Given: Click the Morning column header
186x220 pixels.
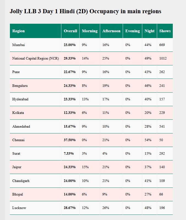Looking at the screenshot, I should 90,31.
